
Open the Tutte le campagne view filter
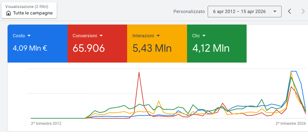click(29, 10)
